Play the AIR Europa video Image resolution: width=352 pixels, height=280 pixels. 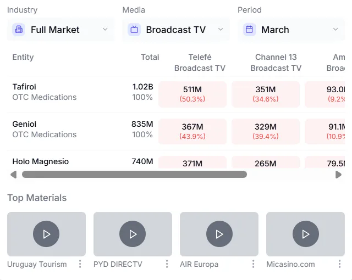(219, 234)
